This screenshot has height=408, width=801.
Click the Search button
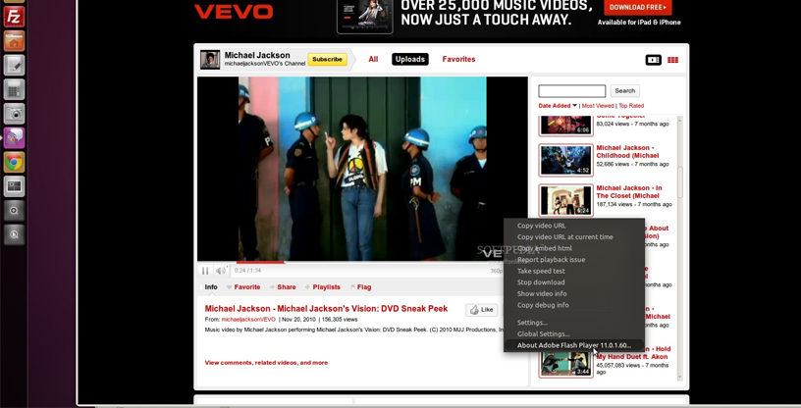(624, 91)
